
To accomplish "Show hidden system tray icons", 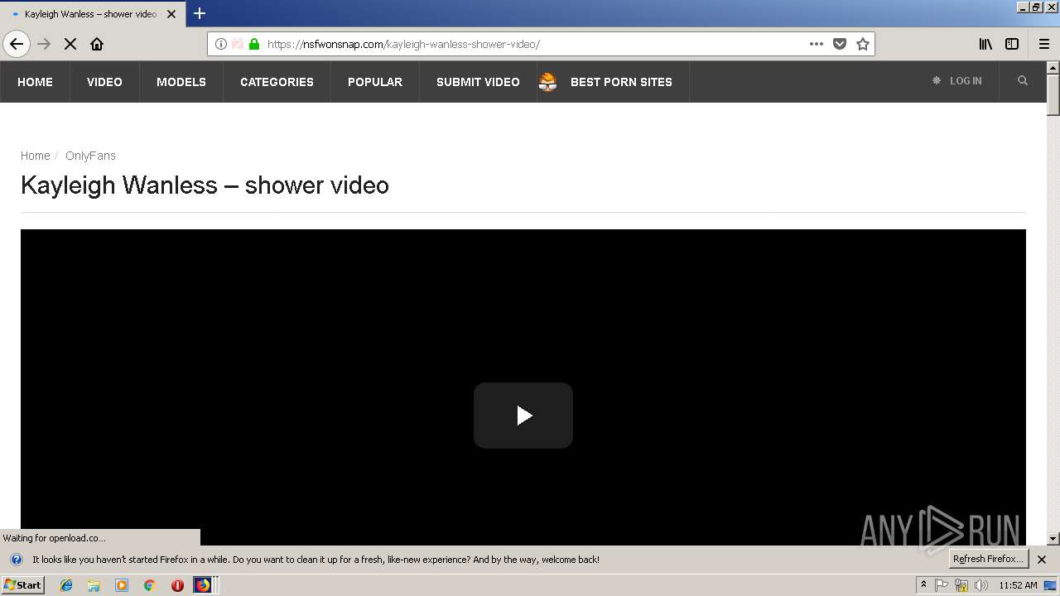I will (x=923, y=585).
